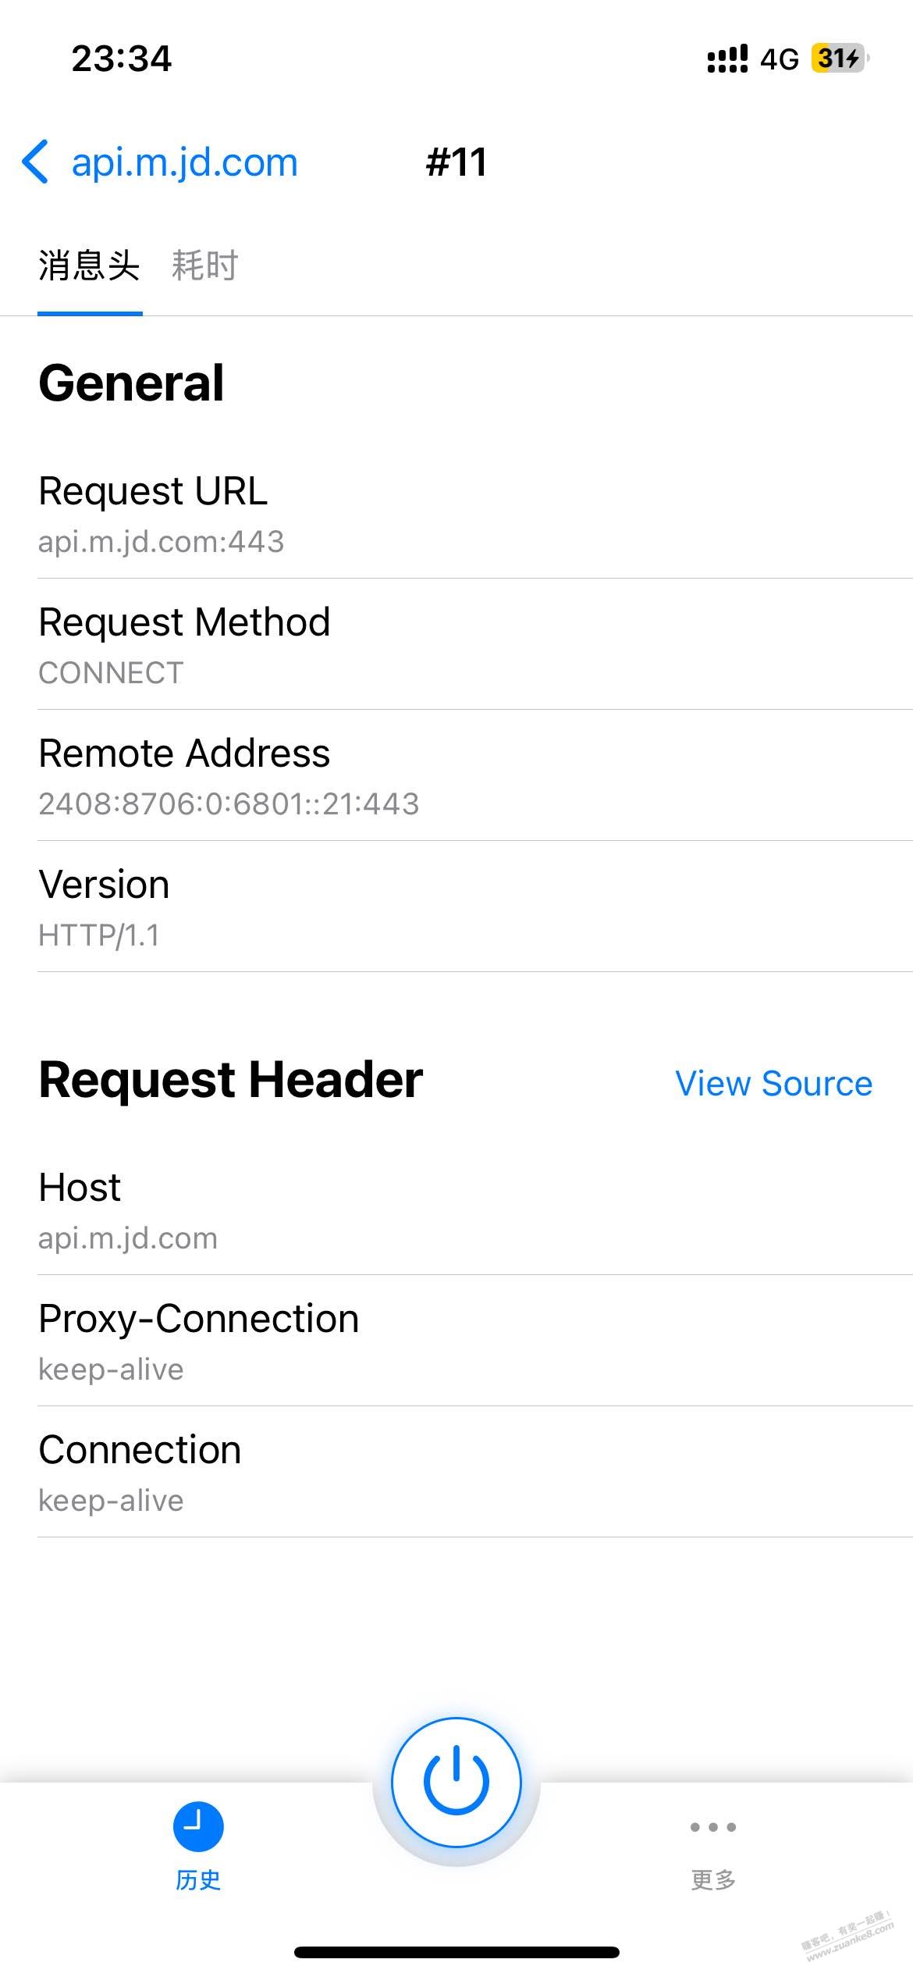The width and height of the screenshot is (913, 1977).
Task: Open the 历史 history clock icon
Action: (198, 1827)
